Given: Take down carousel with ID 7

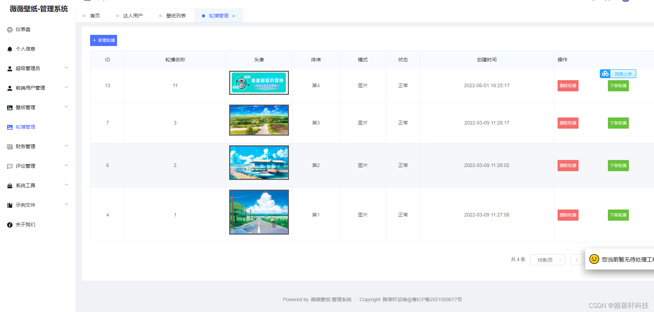Looking at the screenshot, I should pyautogui.click(x=618, y=123).
